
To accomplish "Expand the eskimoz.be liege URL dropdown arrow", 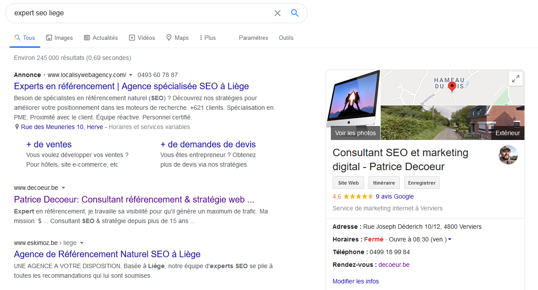I will coord(82,243).
